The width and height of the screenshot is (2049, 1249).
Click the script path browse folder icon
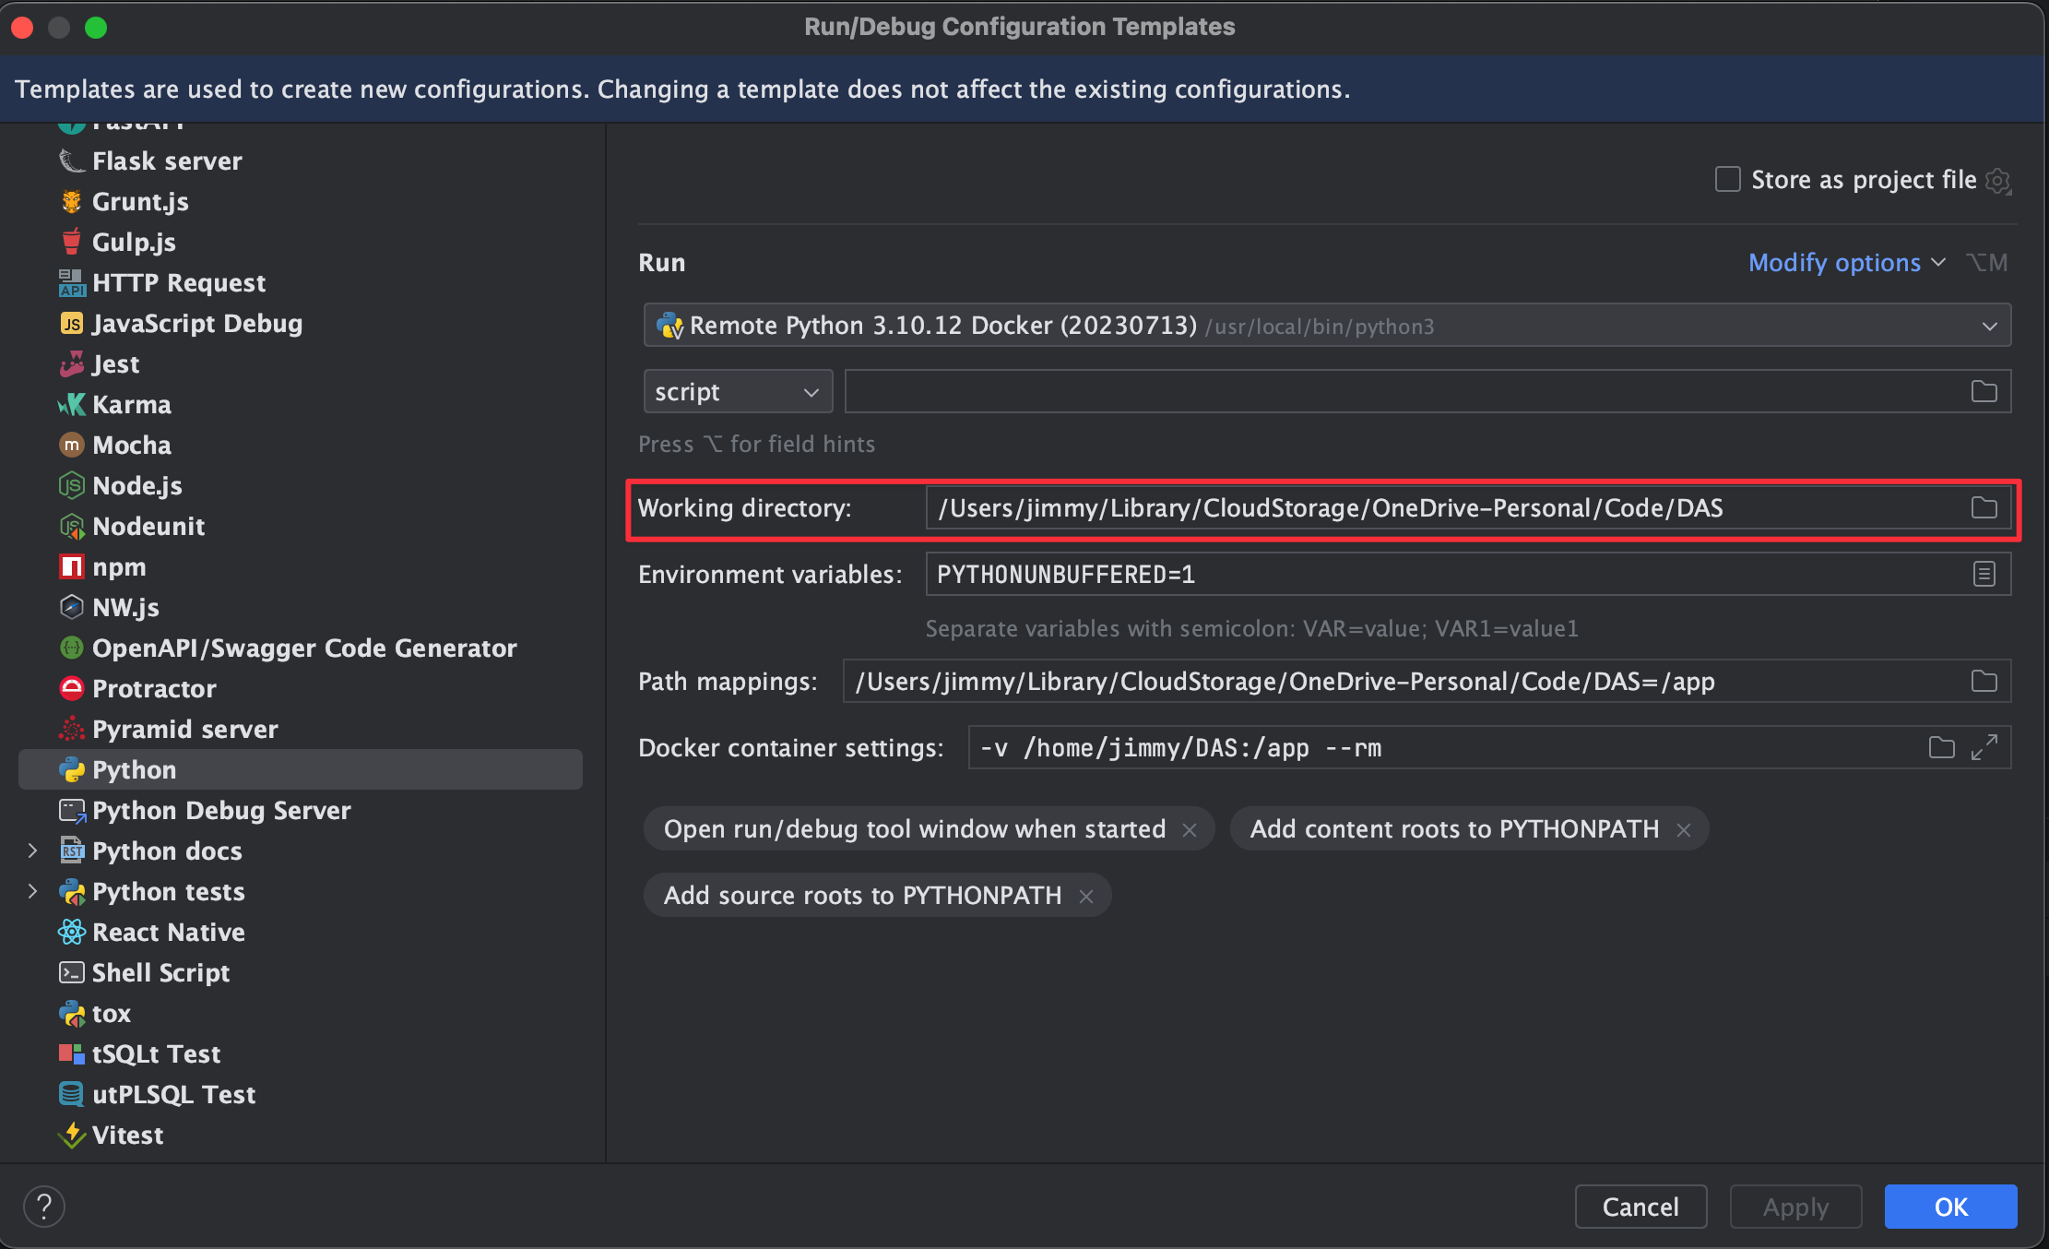pyautogui.click(x=1984, y=391)
